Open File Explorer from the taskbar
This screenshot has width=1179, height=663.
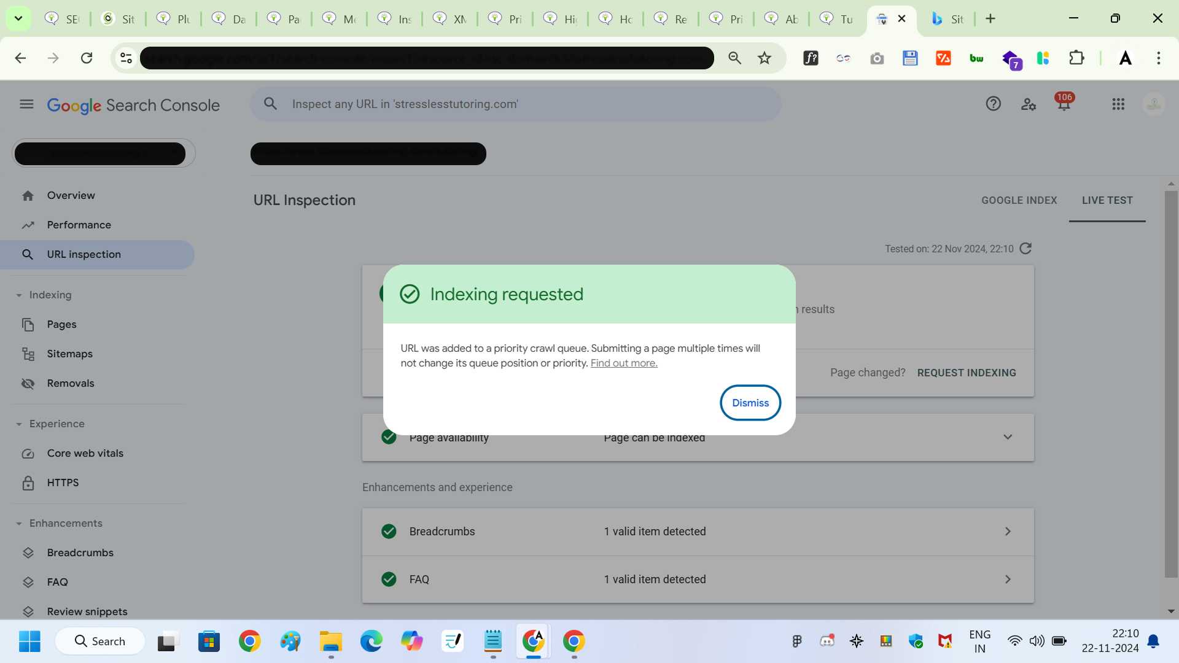coord(331,642)
